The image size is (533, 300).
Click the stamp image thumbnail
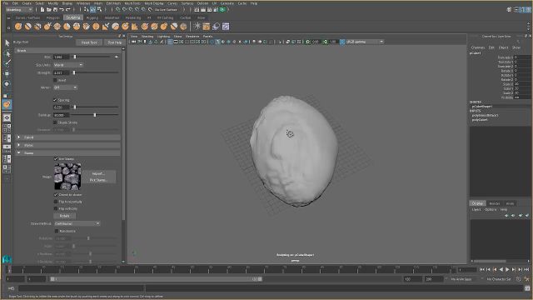pos(67,177)
